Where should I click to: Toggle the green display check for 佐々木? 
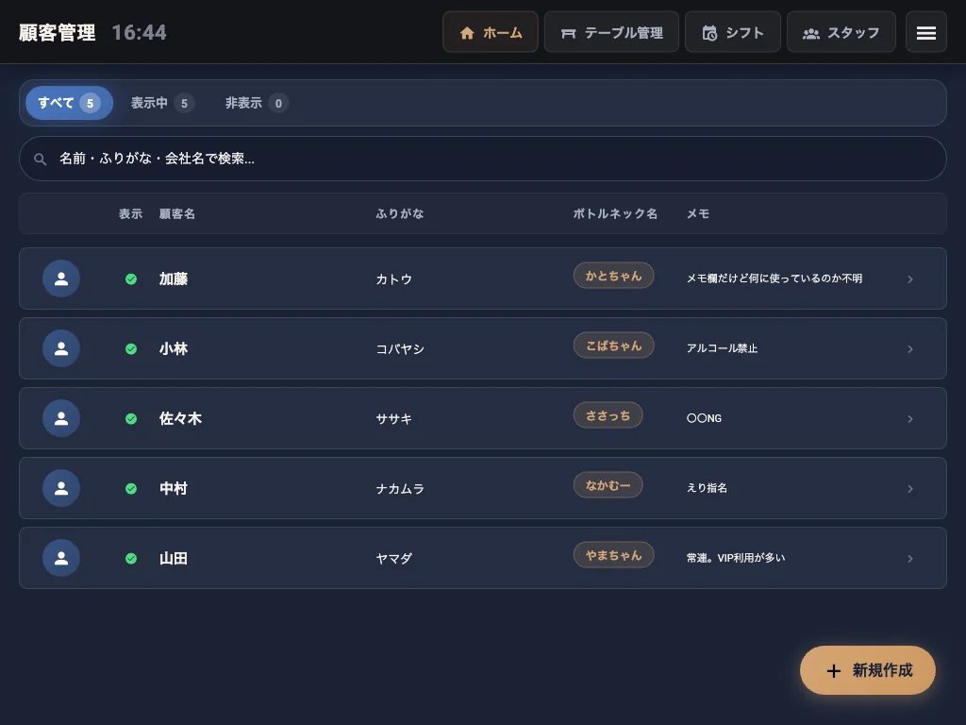[131, 418]
